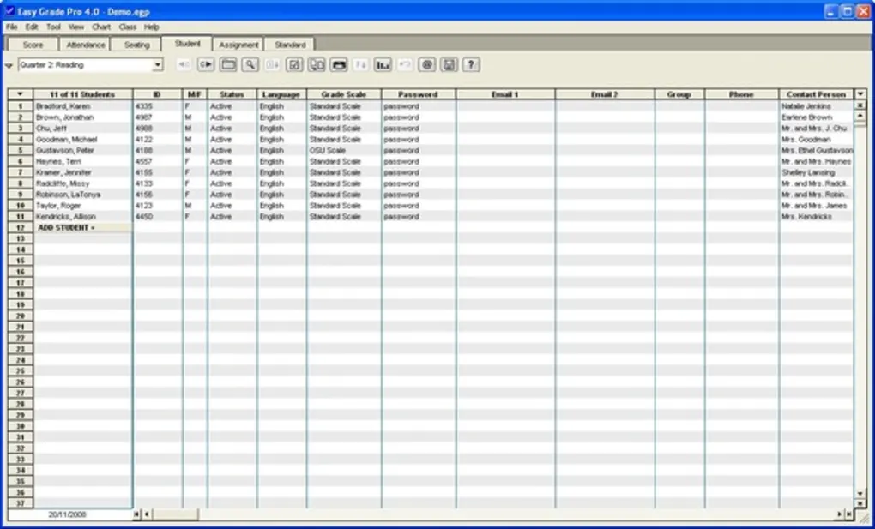Click the copy pages toolbar icon
This screenshot has width=875, height=529.
(x=317, y=65)
